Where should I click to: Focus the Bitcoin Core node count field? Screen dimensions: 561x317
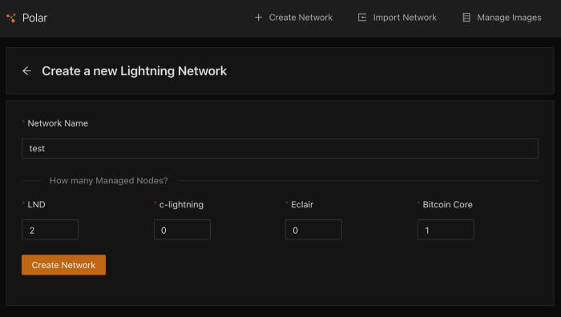[446, 230]
